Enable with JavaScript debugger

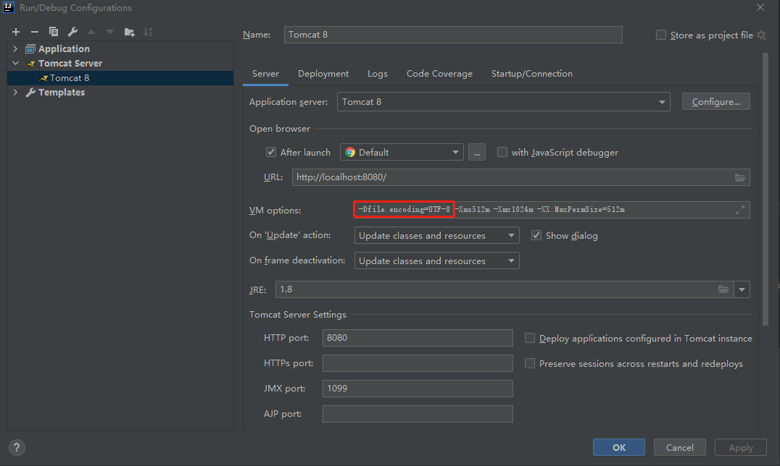point(502,152)
